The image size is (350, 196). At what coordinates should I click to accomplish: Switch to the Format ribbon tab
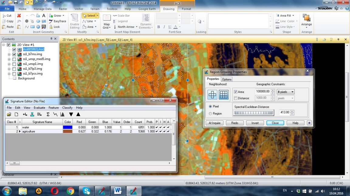(x=186, y=9)
